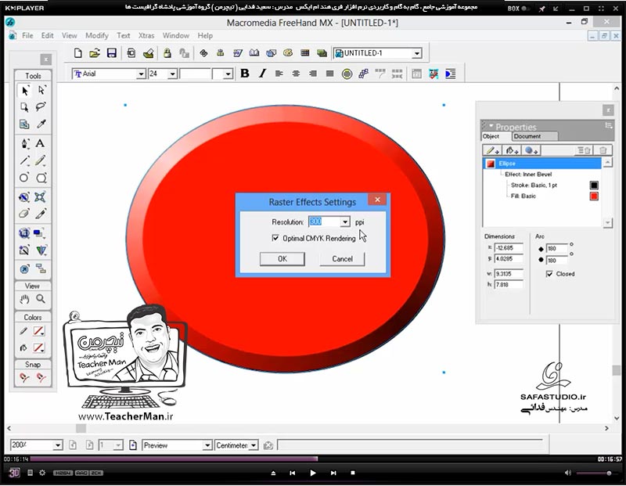Click Add Effect icon in Properties
This screenshot has width=626, height=486.
pos(531,150)
